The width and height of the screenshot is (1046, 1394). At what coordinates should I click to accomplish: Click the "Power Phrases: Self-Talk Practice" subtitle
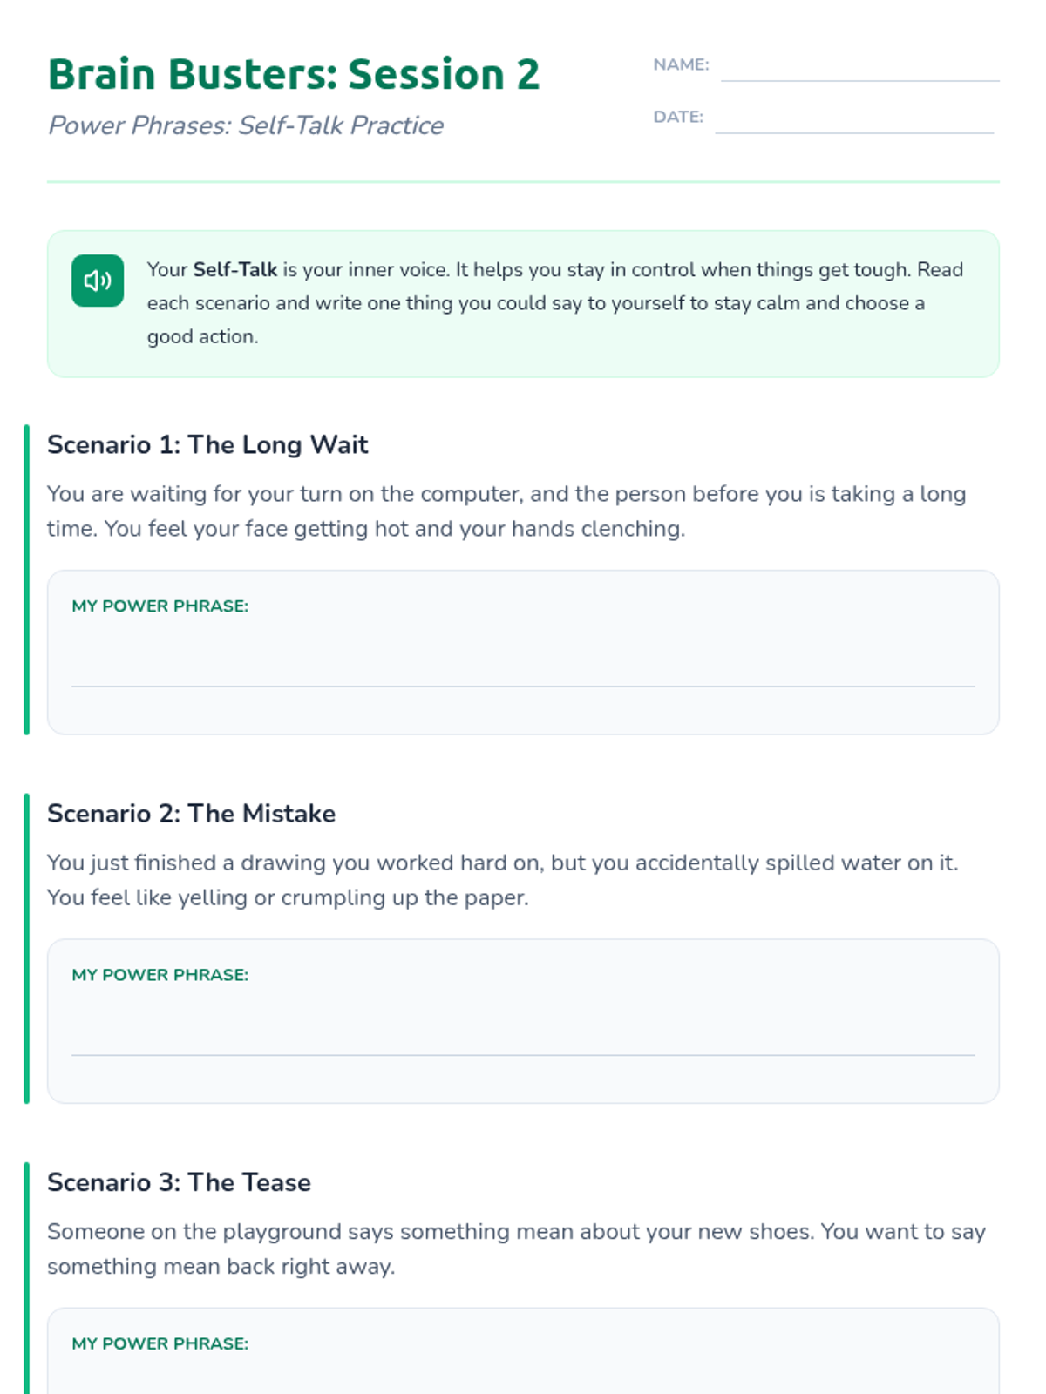(x=246, y=125)
